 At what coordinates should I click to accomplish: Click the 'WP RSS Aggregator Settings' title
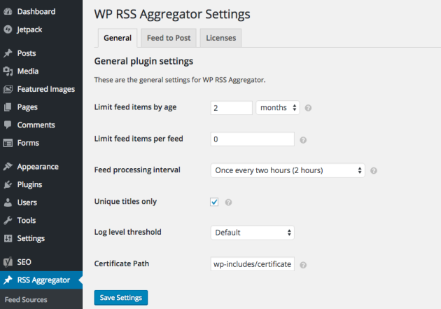coord(172,14)
